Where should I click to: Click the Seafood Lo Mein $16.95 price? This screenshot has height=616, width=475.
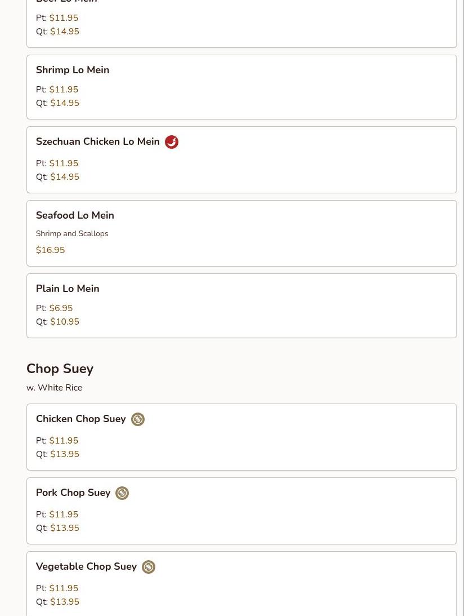(x=50, y=250)
